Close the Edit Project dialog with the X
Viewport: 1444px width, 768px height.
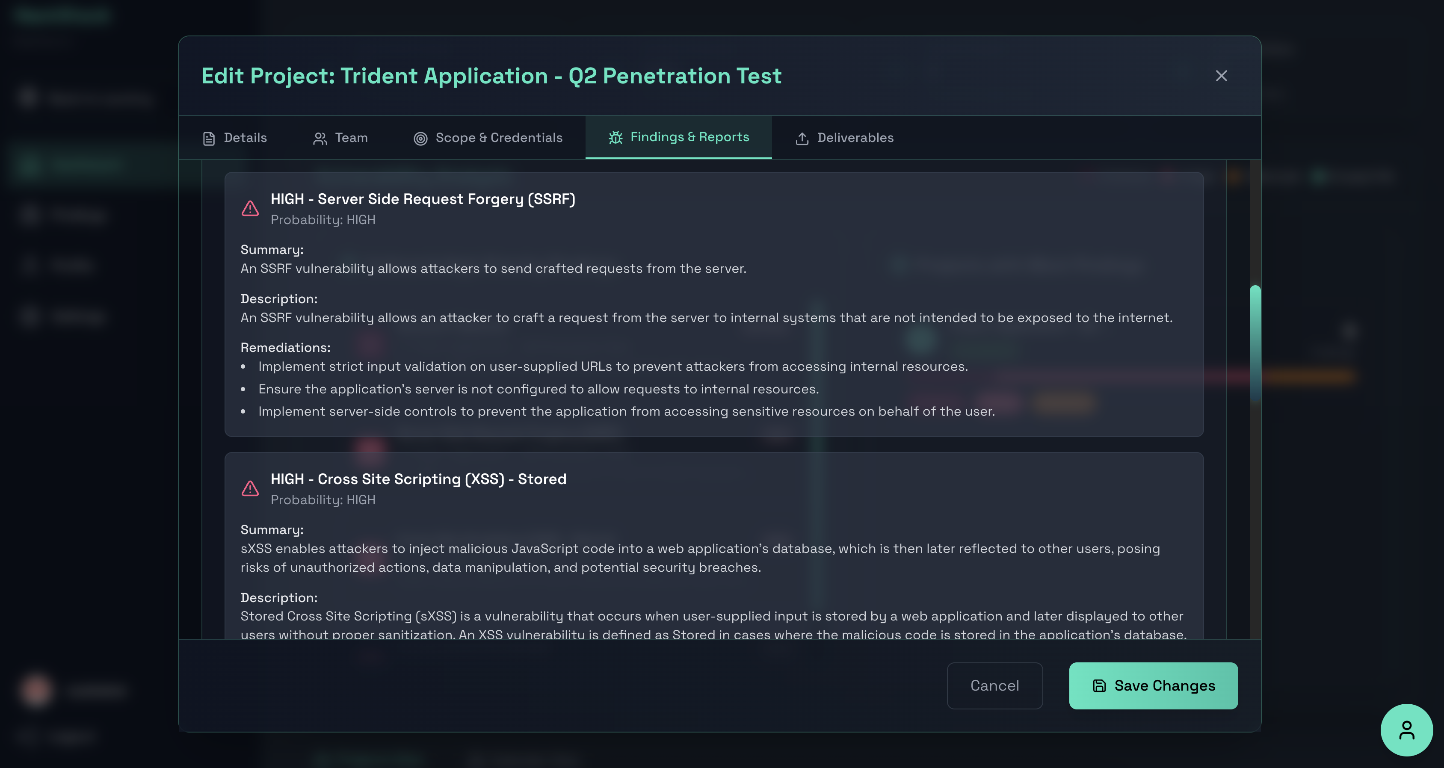point(1222,76)
